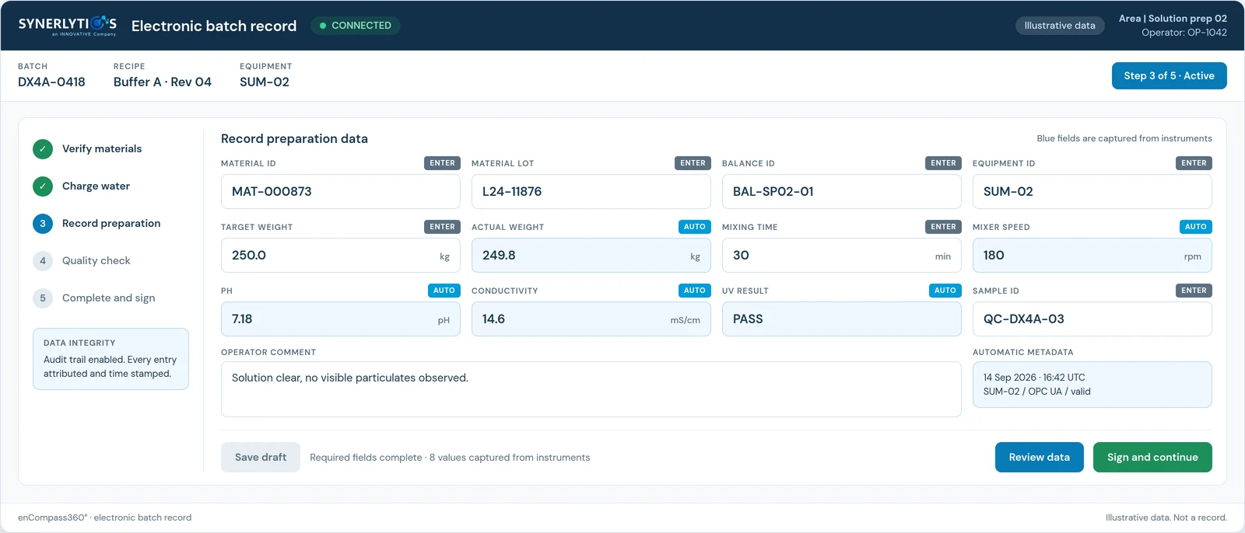
Task: Click the Data integrity info card
Action: click(x=110, y=359)
